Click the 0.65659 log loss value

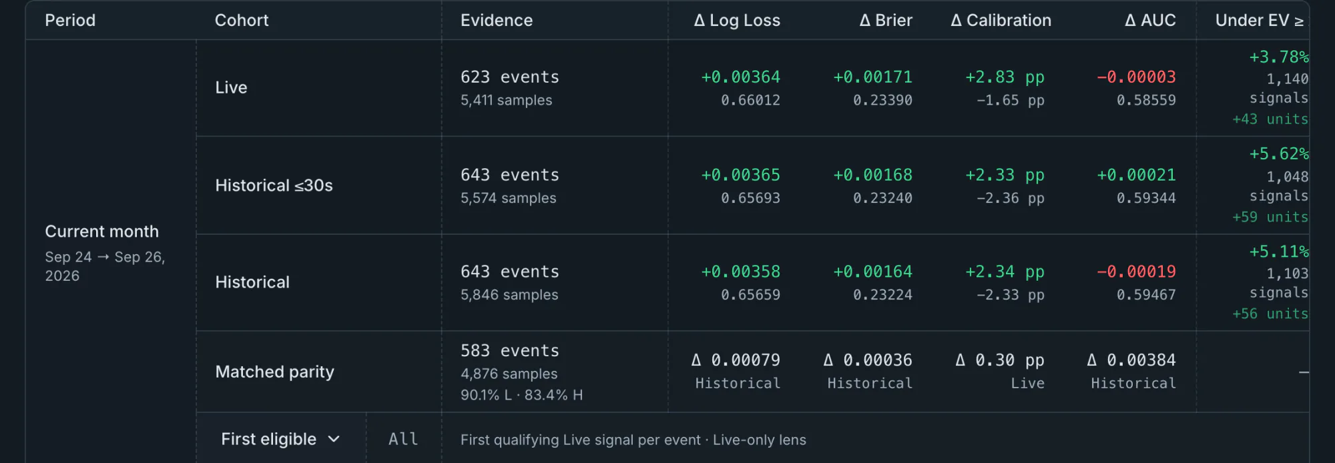click(x=750, y=295)
